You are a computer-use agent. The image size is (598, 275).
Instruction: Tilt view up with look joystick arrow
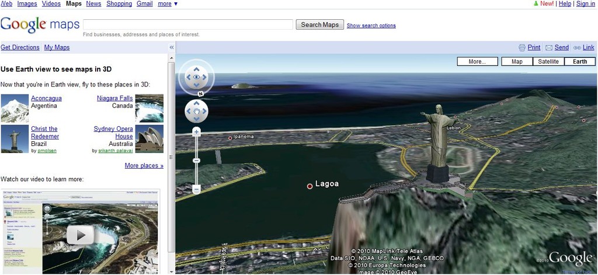(196, 69)
